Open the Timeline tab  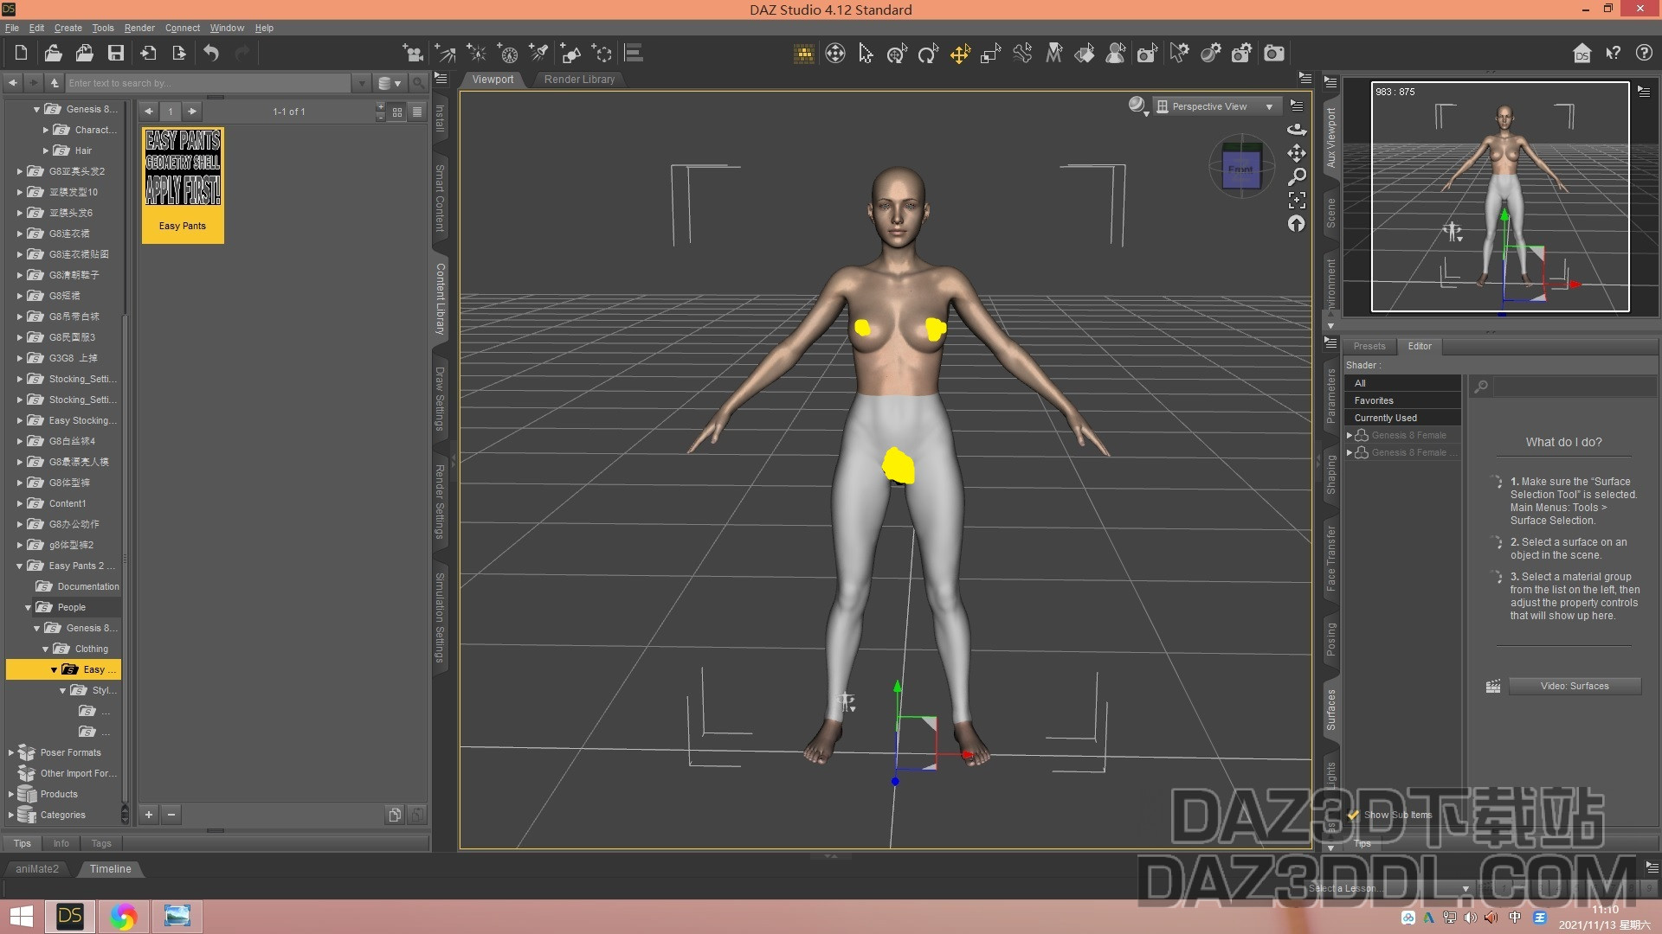tap(111, 869)
